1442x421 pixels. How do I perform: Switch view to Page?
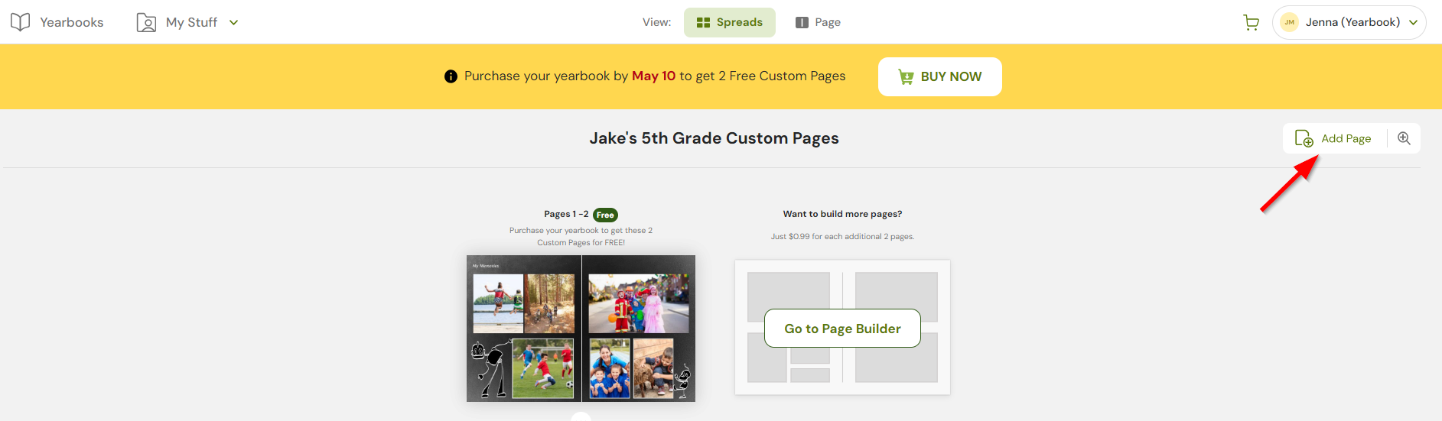(x=818, y=22)
